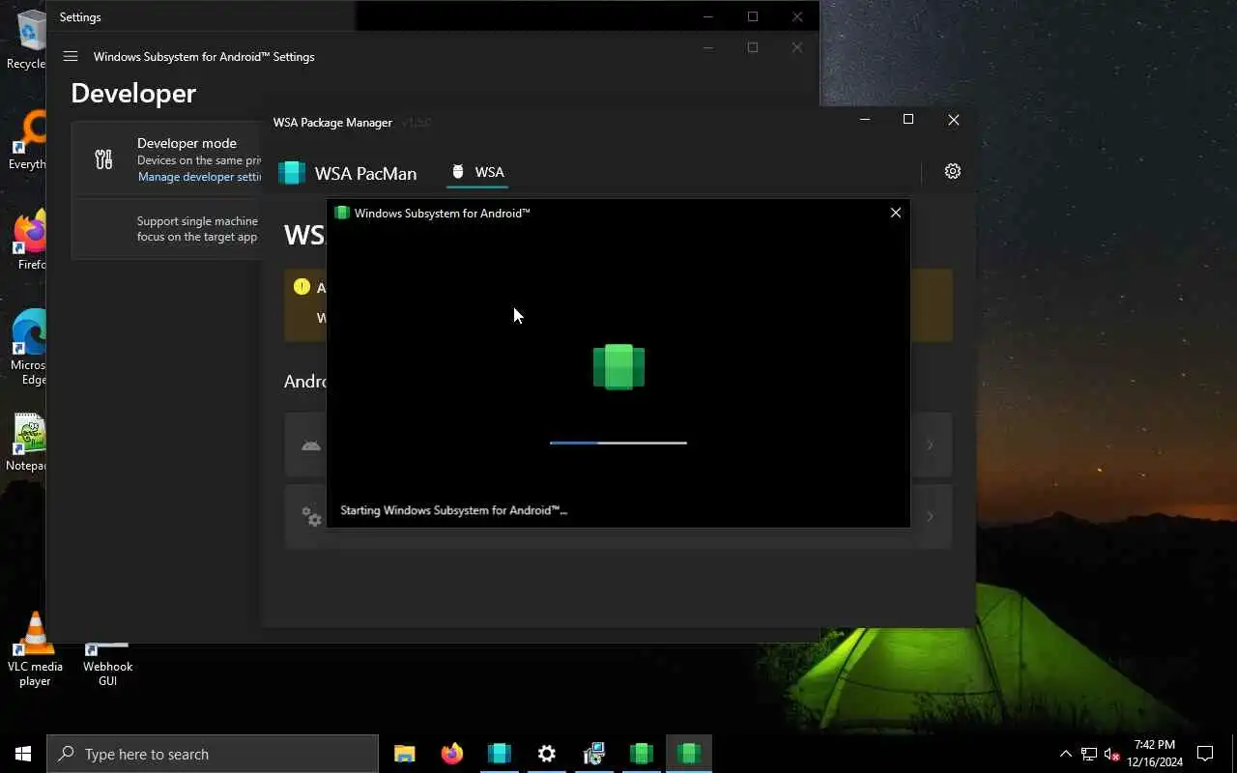Show hidden system tray icons
The image size is (1237, 773).
click(1065, 754)
